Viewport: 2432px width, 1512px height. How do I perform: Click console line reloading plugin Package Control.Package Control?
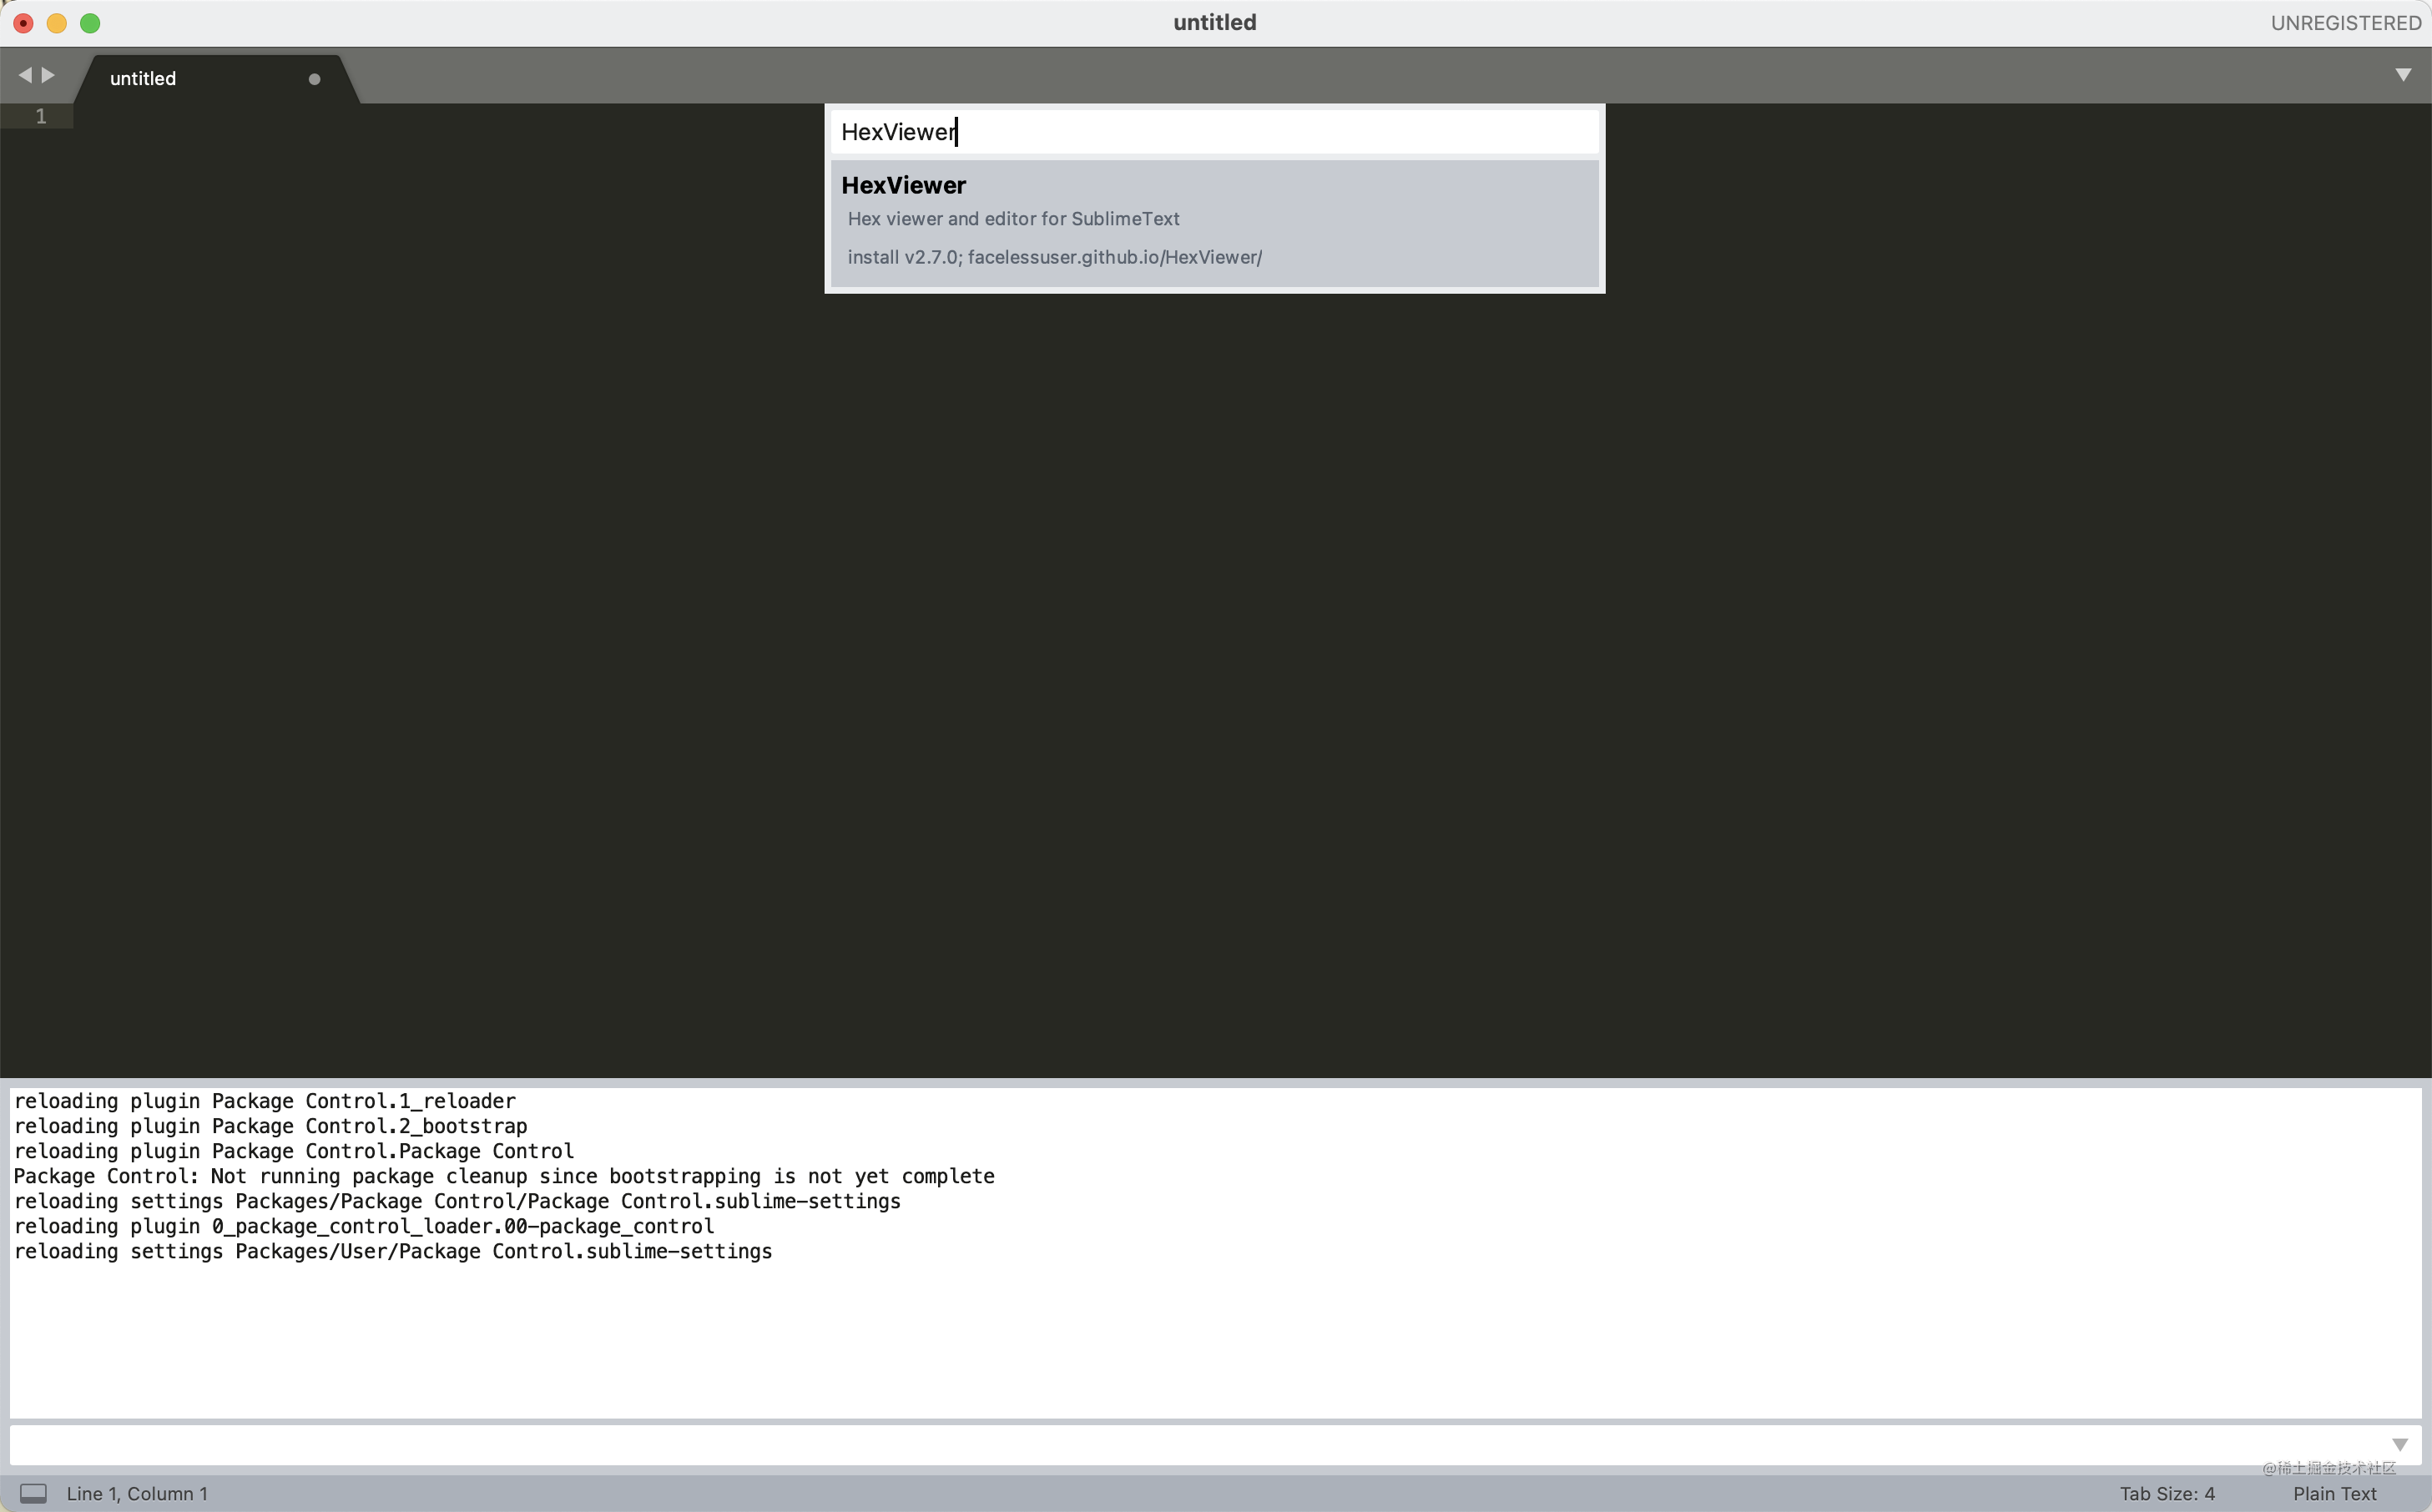point(293,1151)
